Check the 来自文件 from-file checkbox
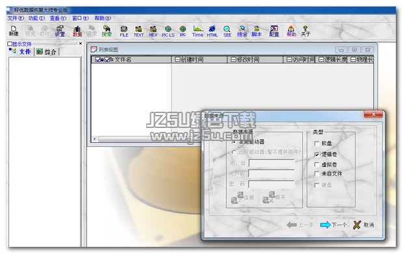403x254 pixels. pos(317,174)
